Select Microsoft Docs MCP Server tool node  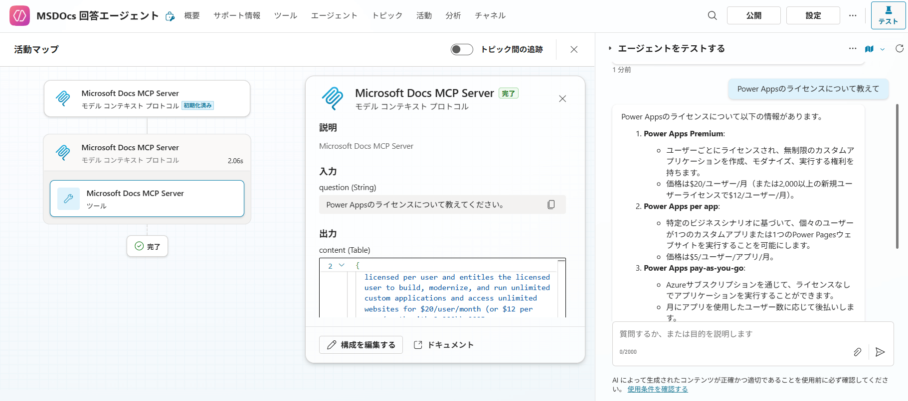tap(147, 199)
